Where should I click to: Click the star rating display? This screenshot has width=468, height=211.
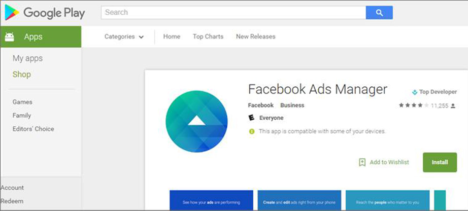pos(414,105)
